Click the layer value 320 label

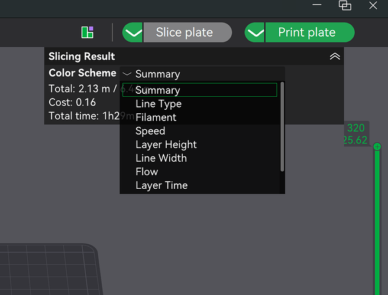point(356,128)
